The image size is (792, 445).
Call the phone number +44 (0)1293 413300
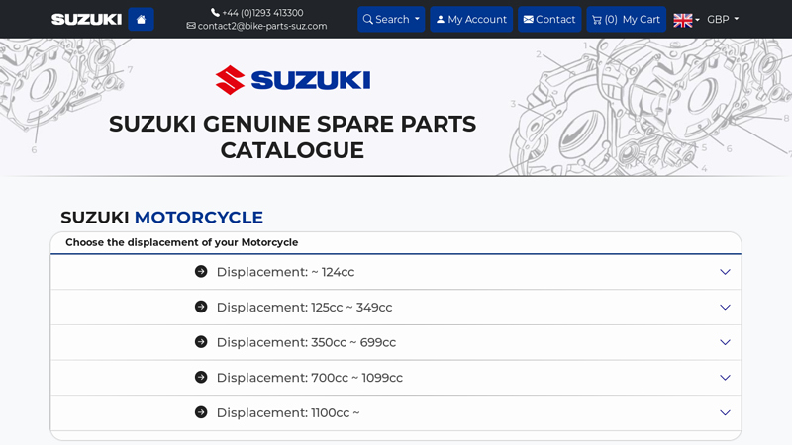pyautogui.click(x=262, y=13)
